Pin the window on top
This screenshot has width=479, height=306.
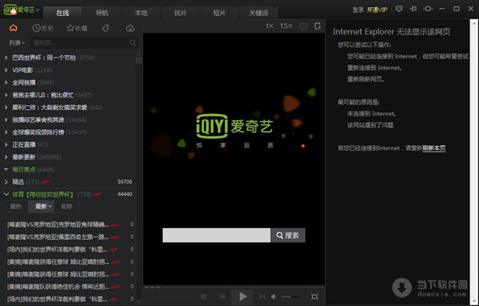(414, 9)
